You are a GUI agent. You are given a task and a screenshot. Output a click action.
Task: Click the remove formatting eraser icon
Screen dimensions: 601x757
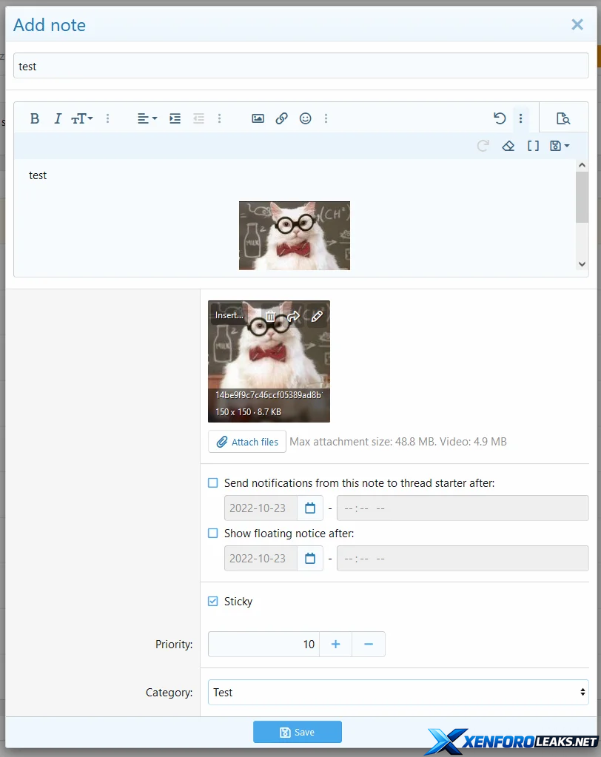pos(508,146)
